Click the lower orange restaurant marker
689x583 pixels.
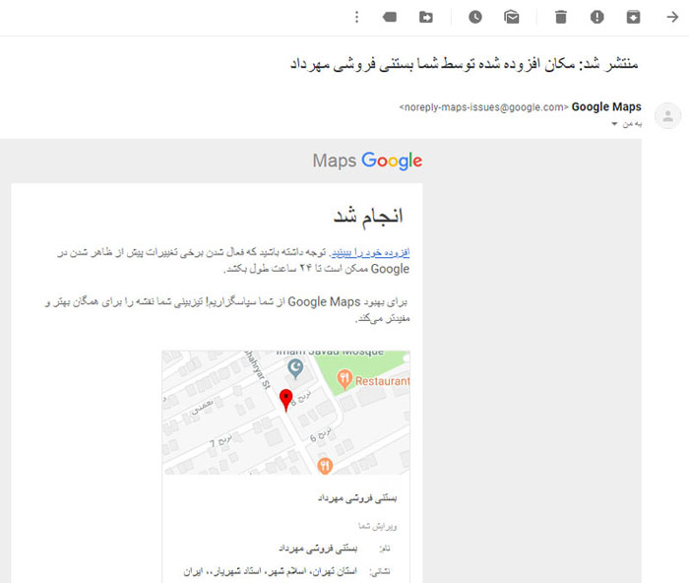point(325,466)
